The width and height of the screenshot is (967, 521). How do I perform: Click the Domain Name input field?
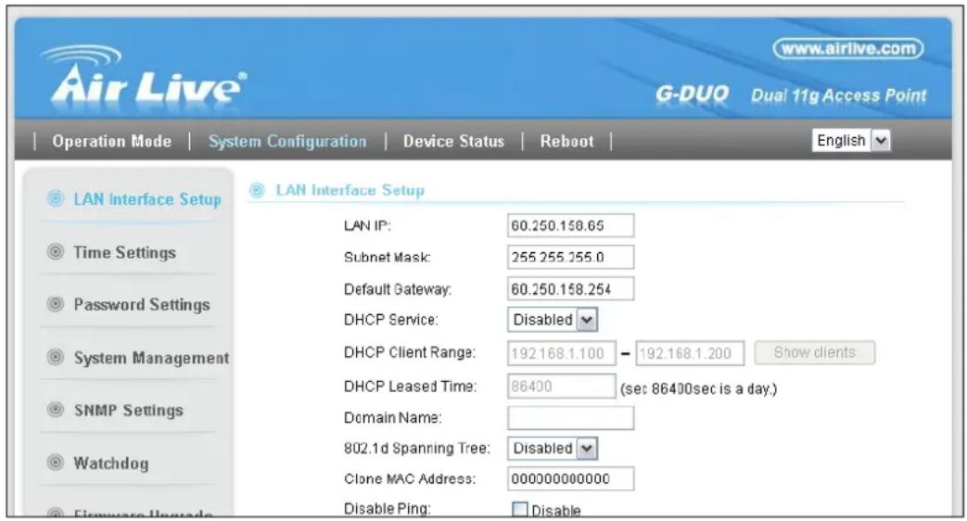(570, 418)
